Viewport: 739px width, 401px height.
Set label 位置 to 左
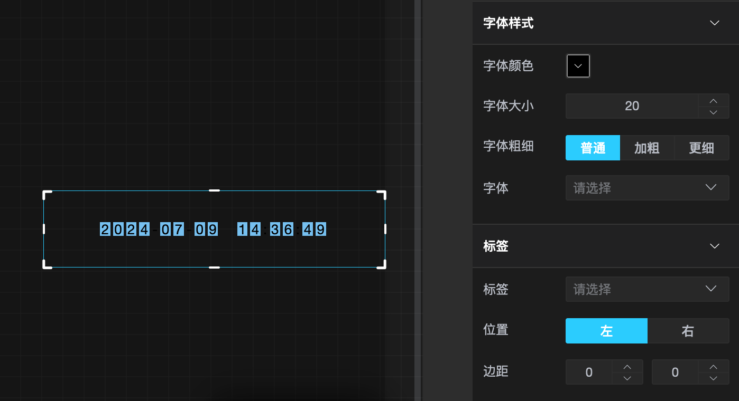pos(606,331)
